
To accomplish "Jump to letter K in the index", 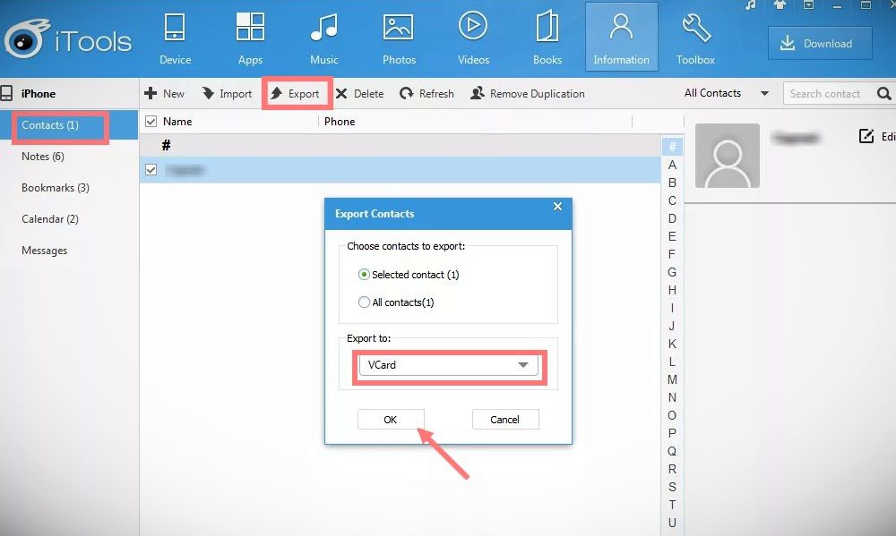I will 672,344.
